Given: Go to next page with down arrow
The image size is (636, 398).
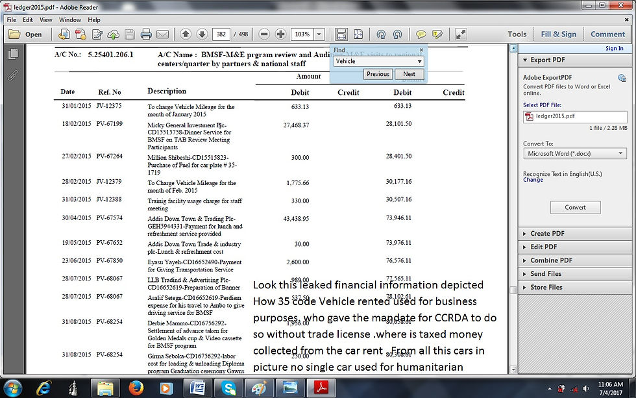Looking at the screenshot, I should point(202,34).
